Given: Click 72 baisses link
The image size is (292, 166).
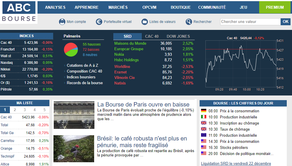Looking at the screenshot, I should [91, 50].
